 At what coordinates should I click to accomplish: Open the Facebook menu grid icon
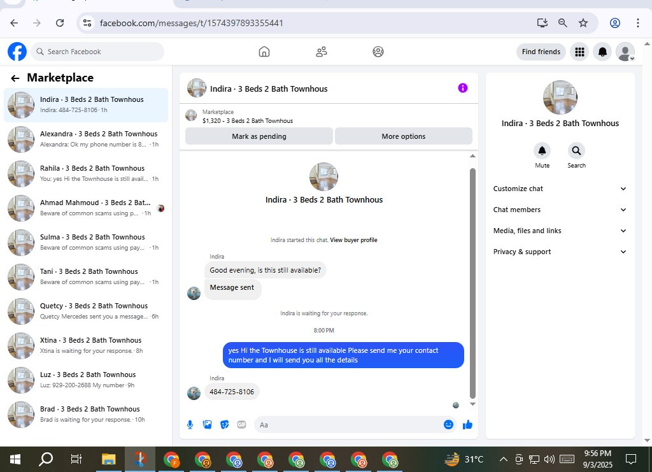579,52
